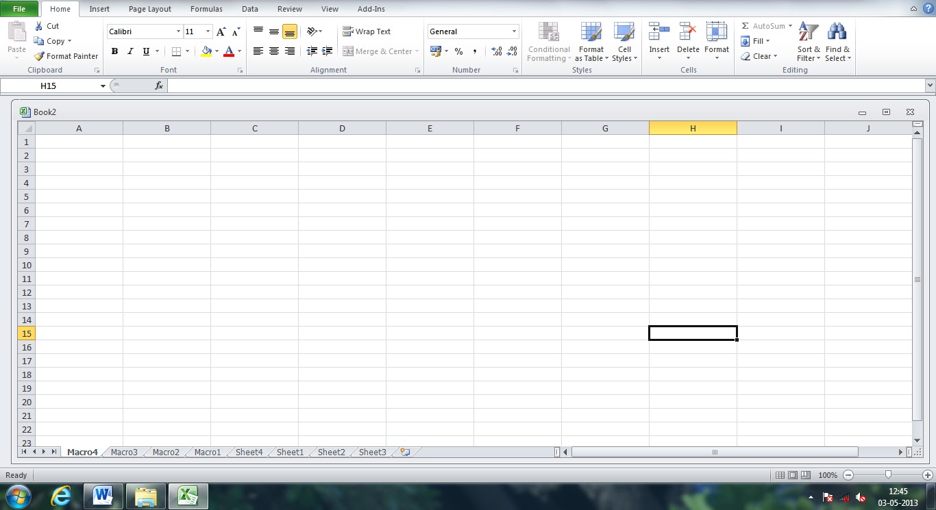Image resolution: width=936 pixels, height=510 pixels.
Task: Click the Orientation text angle icon
Action: (312, 31)
